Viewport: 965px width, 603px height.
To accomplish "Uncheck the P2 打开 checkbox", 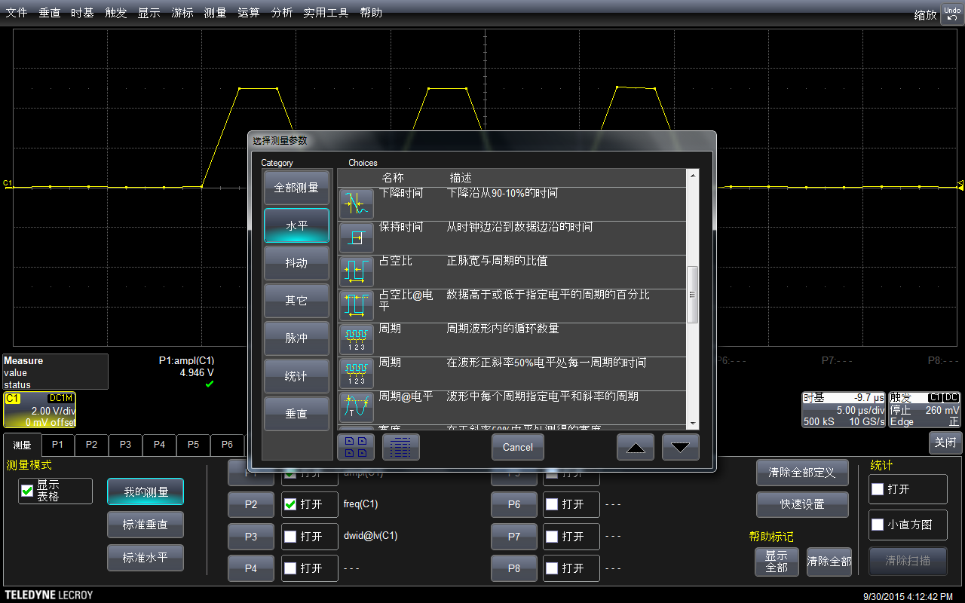I will [289, 504].
